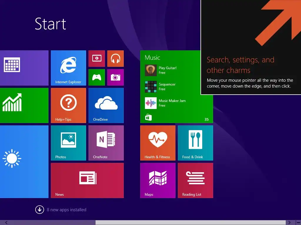Click the down arrow for all apps
Image resolution: width=301 pixels, height=225 pixels.
coord(40,210)
